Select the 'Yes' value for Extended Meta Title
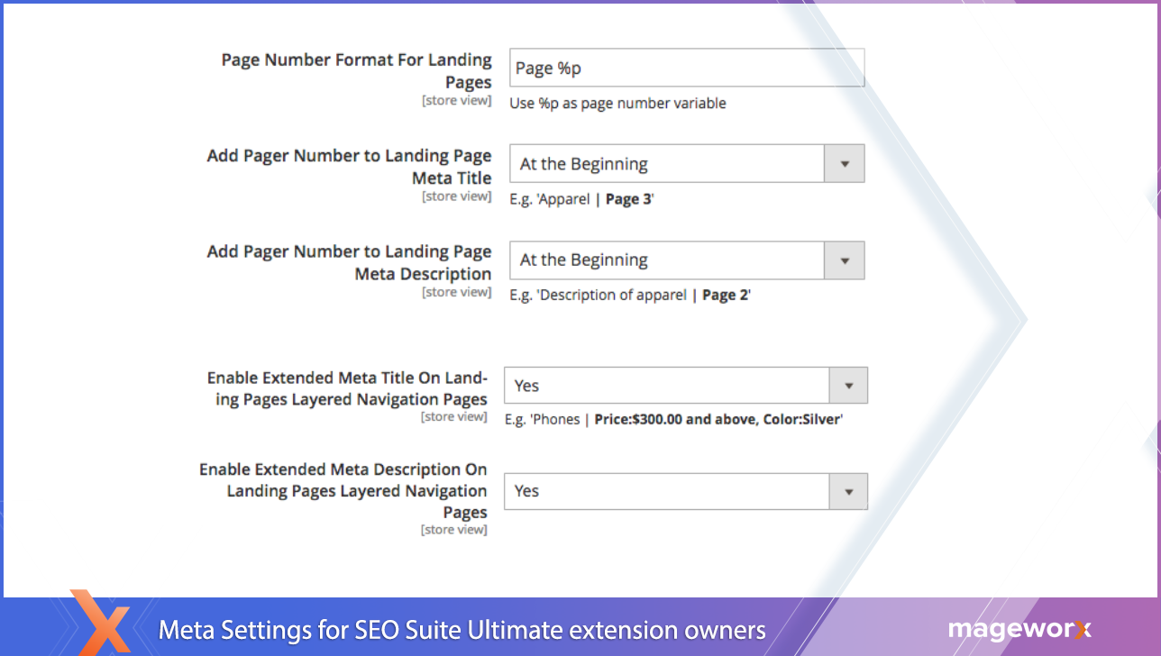1161x656 pixels. pyautogui.click(x=665, y=386)
